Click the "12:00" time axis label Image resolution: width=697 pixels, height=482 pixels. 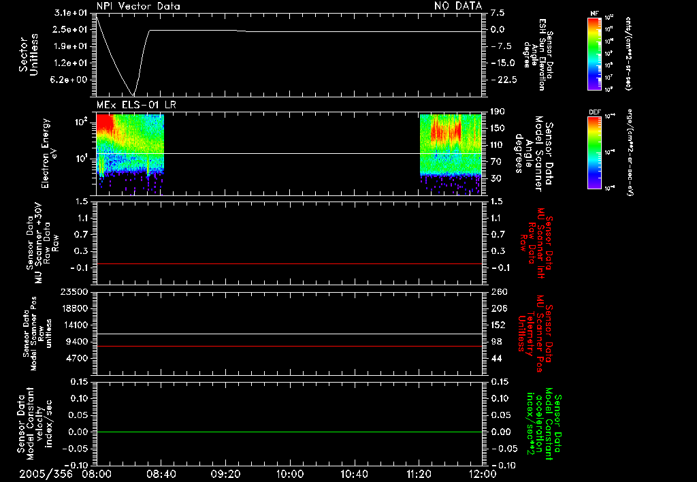coord(483,475)
